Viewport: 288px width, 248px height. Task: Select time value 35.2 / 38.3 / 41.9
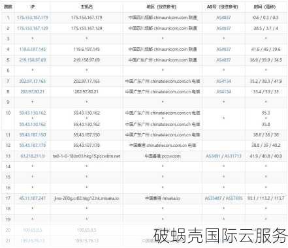(266, 81)
